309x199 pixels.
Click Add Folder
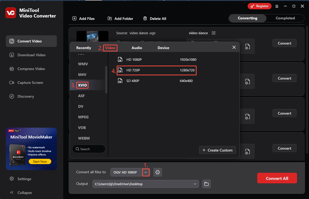[120, 19]
